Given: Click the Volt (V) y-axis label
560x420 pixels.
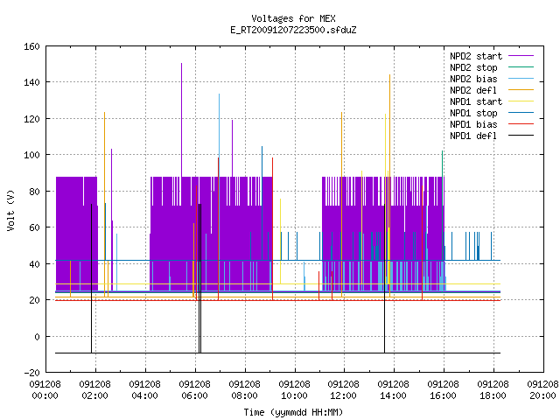Looking at the screenshot, I should tap(11, 210).
